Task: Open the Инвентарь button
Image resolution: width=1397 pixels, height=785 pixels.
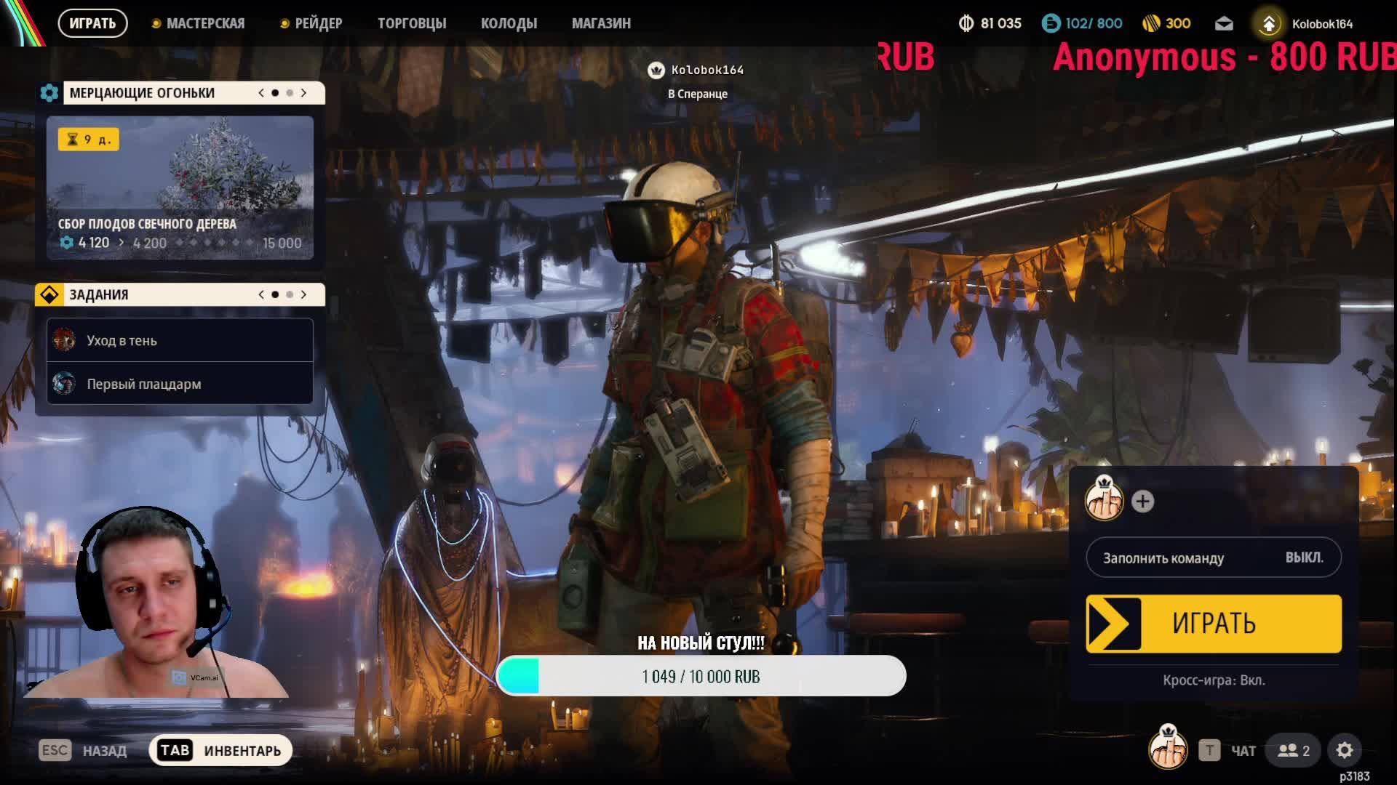Action: (x=220, y=750)
